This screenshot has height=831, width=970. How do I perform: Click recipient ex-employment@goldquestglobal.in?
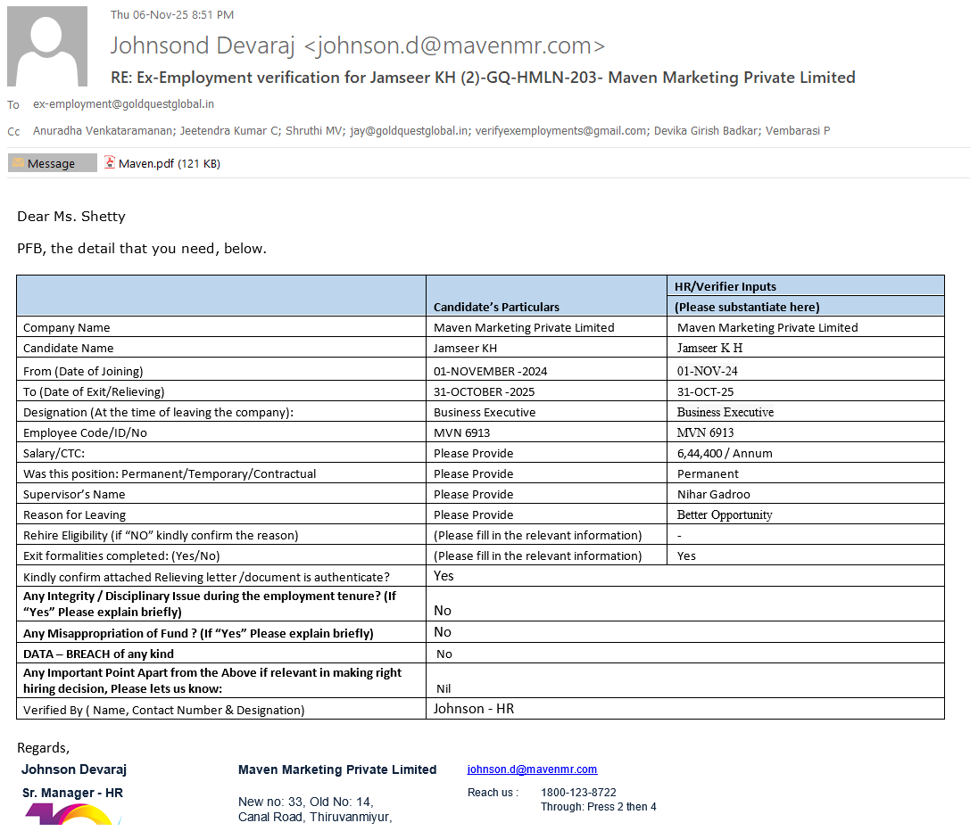(123, 103)
